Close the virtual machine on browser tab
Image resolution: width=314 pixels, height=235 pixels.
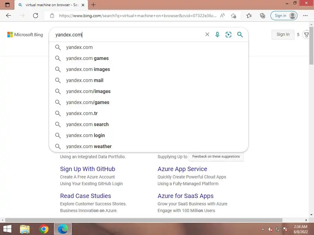83,5
